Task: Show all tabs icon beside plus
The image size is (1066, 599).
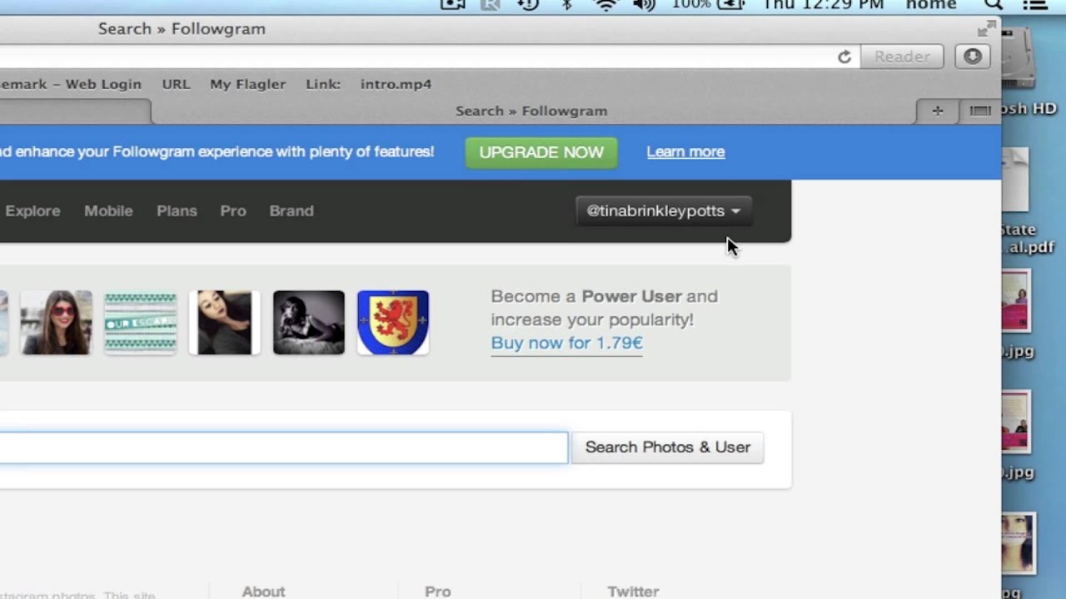Action: click(x=980, y=111)
